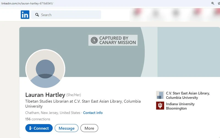The image size is (220, 138).
Task: Send a Message to Lauran Hartley
Action: point(67,128)
